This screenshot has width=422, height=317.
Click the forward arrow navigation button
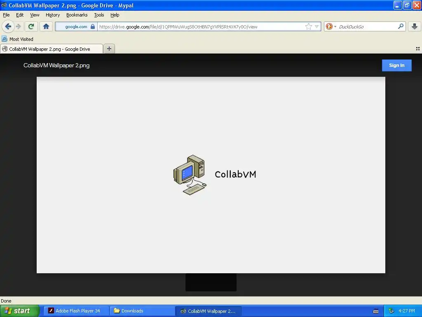19,26
